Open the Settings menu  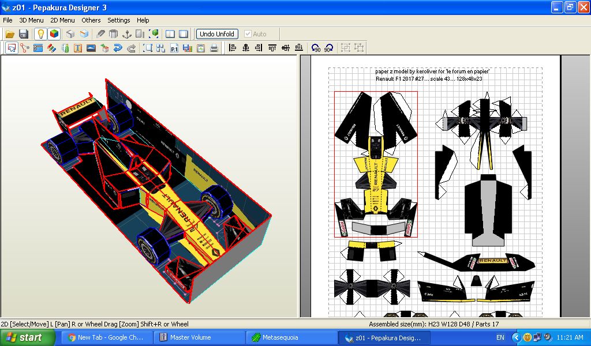point(119,20)
